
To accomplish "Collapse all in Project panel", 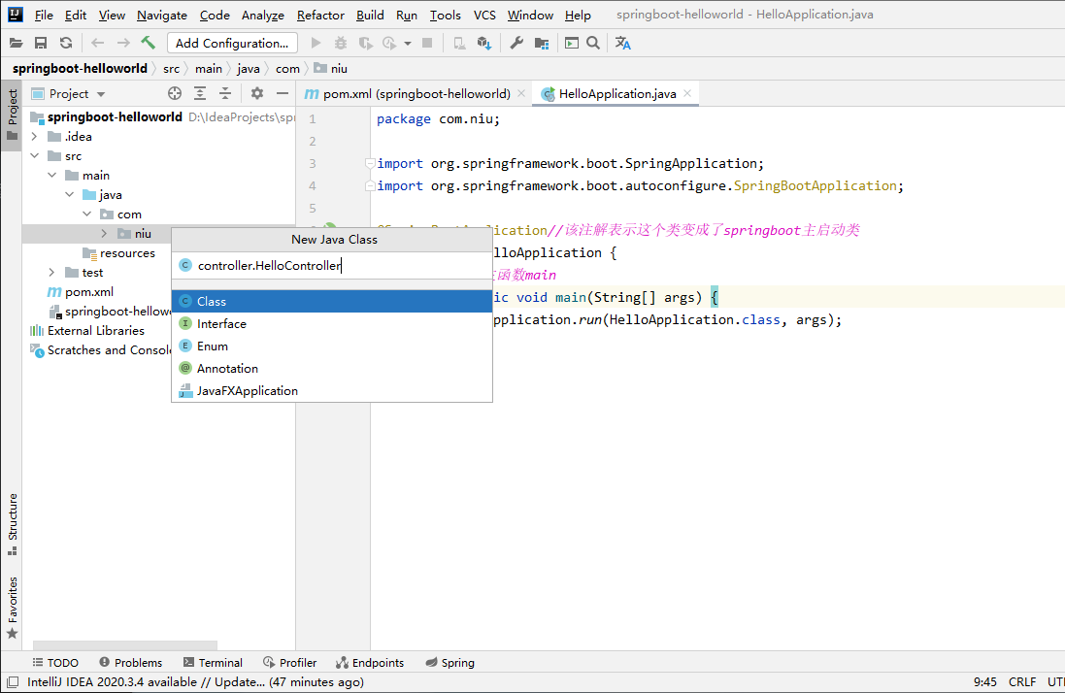I will click(x=225, y=93).
